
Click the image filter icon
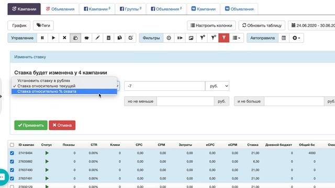[x=191, y=38]
